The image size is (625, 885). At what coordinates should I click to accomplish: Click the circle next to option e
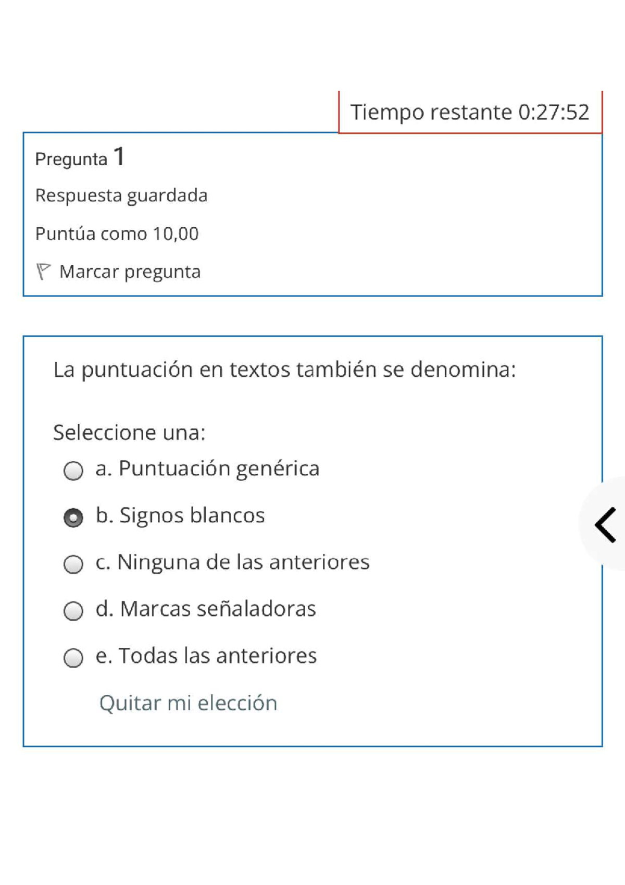click(74, 656)
